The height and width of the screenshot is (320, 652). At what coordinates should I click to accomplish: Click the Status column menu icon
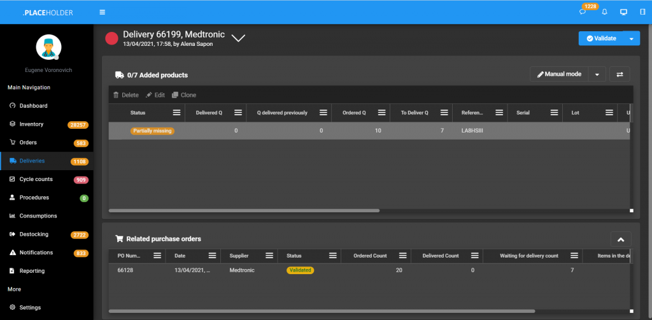(x=176, y=113)
